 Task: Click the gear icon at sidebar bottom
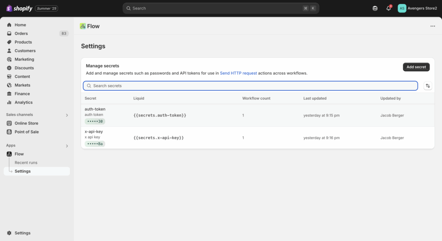pos(9,233)
